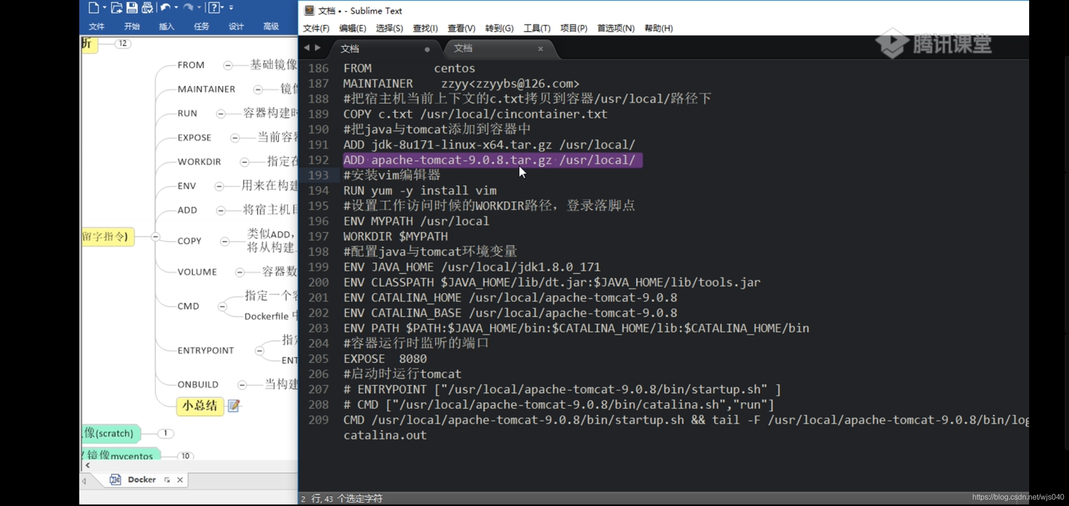Click the New document icon in mind map toolbar

point(93,7)
